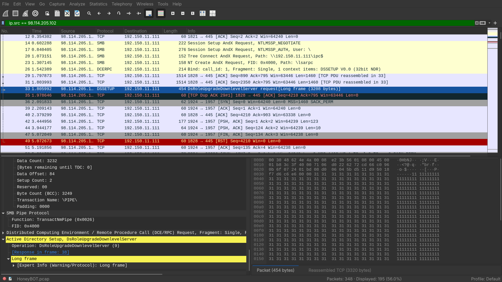Collapse the SMB Pipe Protocol tree
The height and width of the screenshot is (282, 502).
[3, 213]
